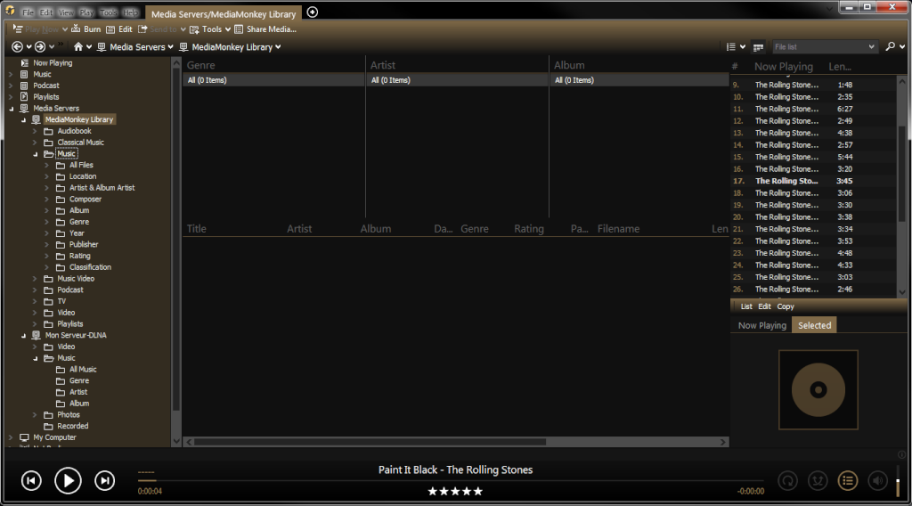Open the Media Servers breadcrumb dropdown
Screen dimensions: 912x506
pos(170,47)
